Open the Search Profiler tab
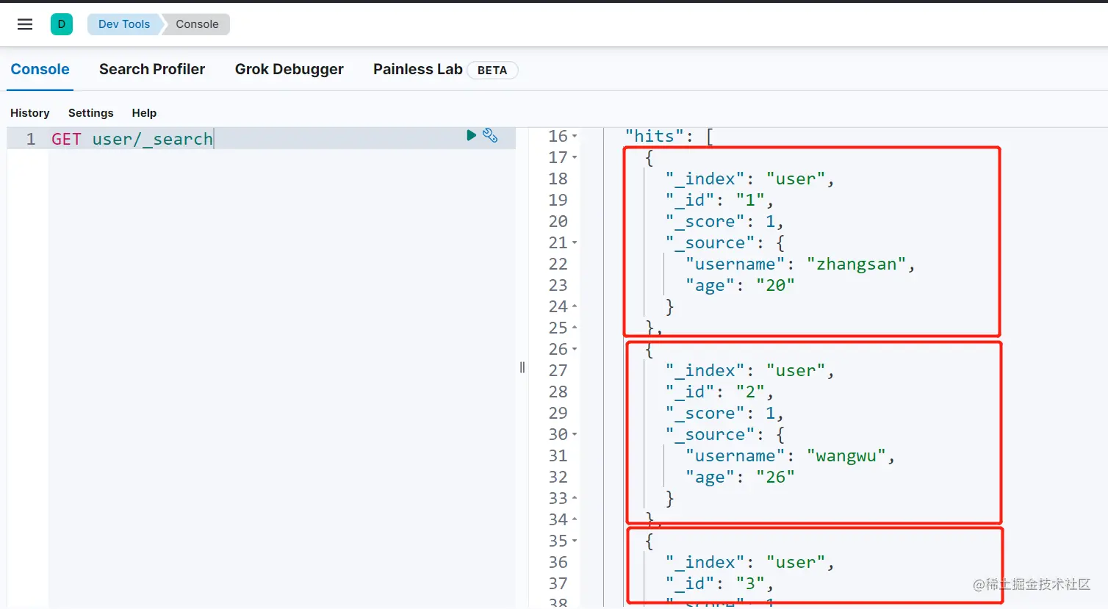This screenshot has width=1108, height=609. tap(152, 69)
